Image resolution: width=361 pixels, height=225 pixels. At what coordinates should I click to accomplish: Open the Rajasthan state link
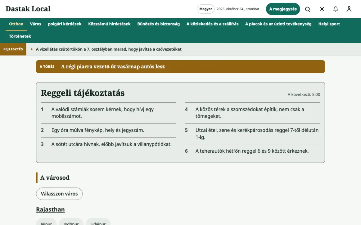pos(50,209)
